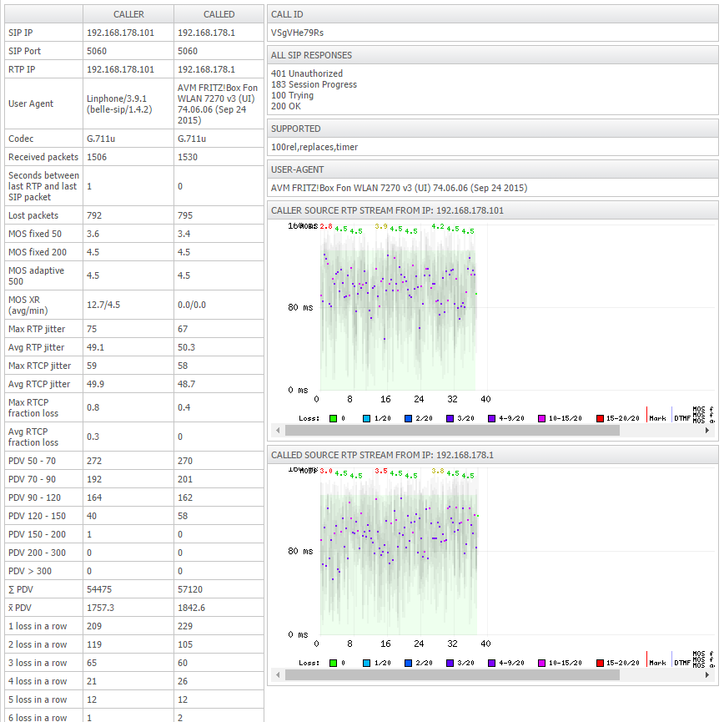Screen dimensions: 724x722
Task: Click red 15-20/20 loss swatch in caller legend
Action: (601, 417)
